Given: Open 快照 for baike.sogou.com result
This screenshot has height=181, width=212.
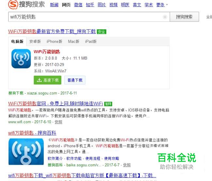Looking at the screenshot, I should 127,165.
